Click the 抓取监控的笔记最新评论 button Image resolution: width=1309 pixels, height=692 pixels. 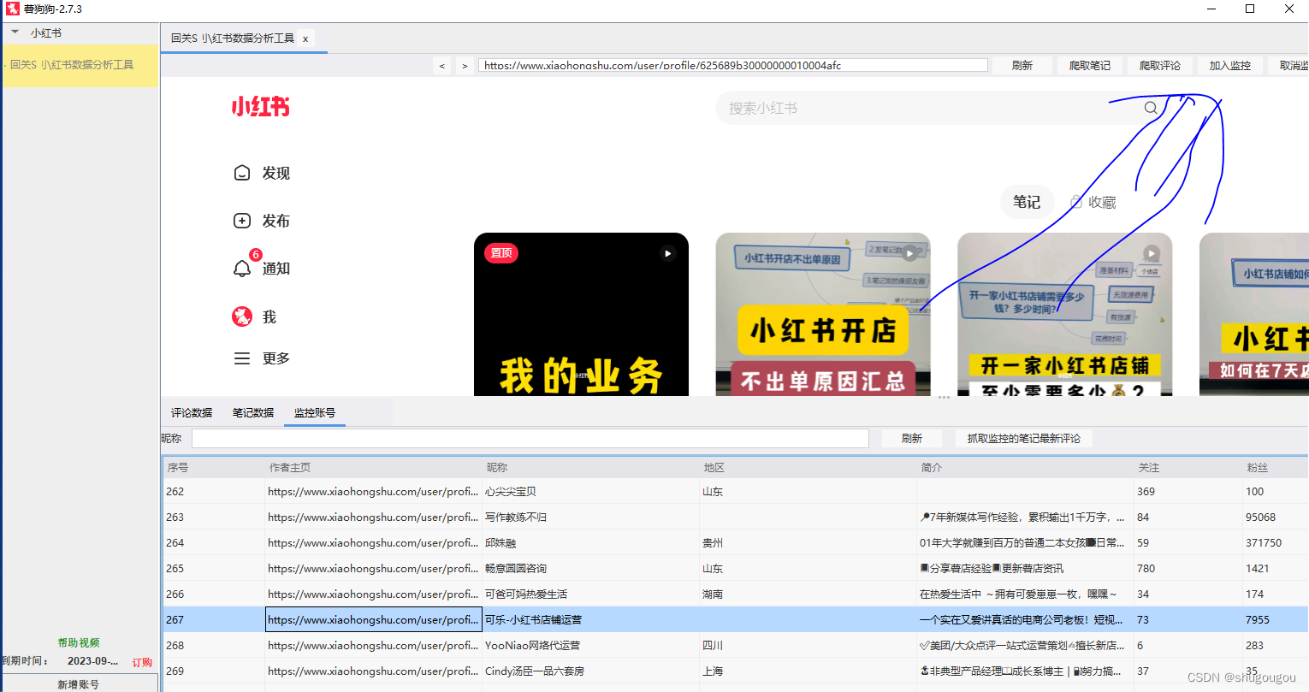[1024, 438]
